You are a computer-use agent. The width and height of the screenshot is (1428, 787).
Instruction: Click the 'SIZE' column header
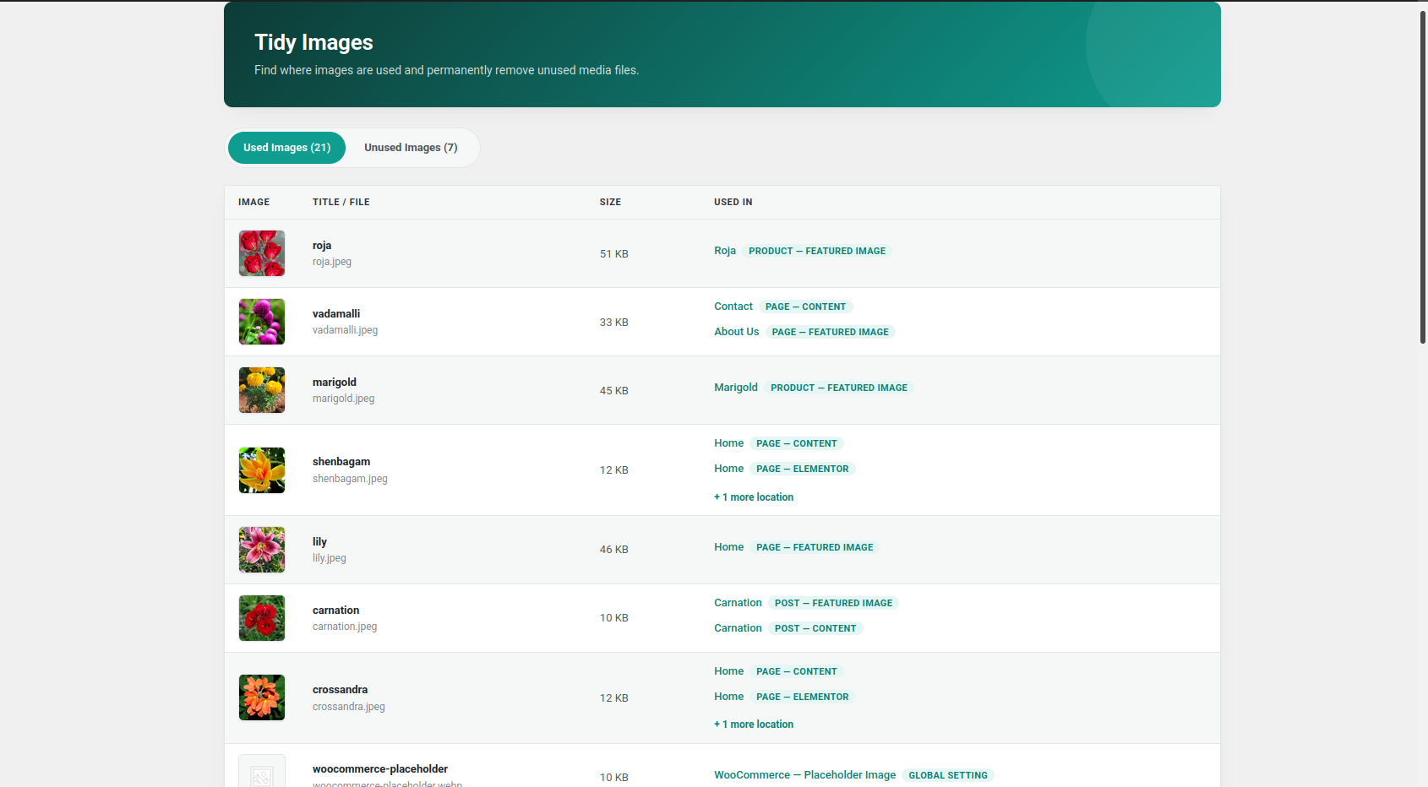coord(610,203)
